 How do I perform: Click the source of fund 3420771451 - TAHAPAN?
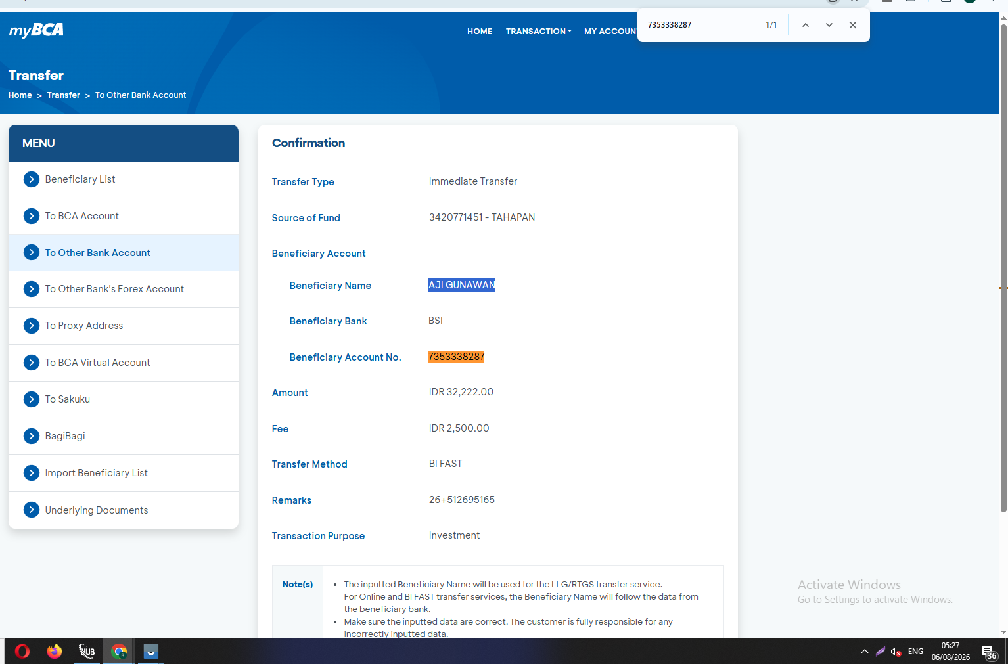pyautogui.click(x=482, y=217)
